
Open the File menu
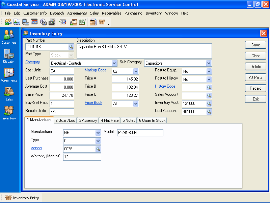(x=8, y=13)
